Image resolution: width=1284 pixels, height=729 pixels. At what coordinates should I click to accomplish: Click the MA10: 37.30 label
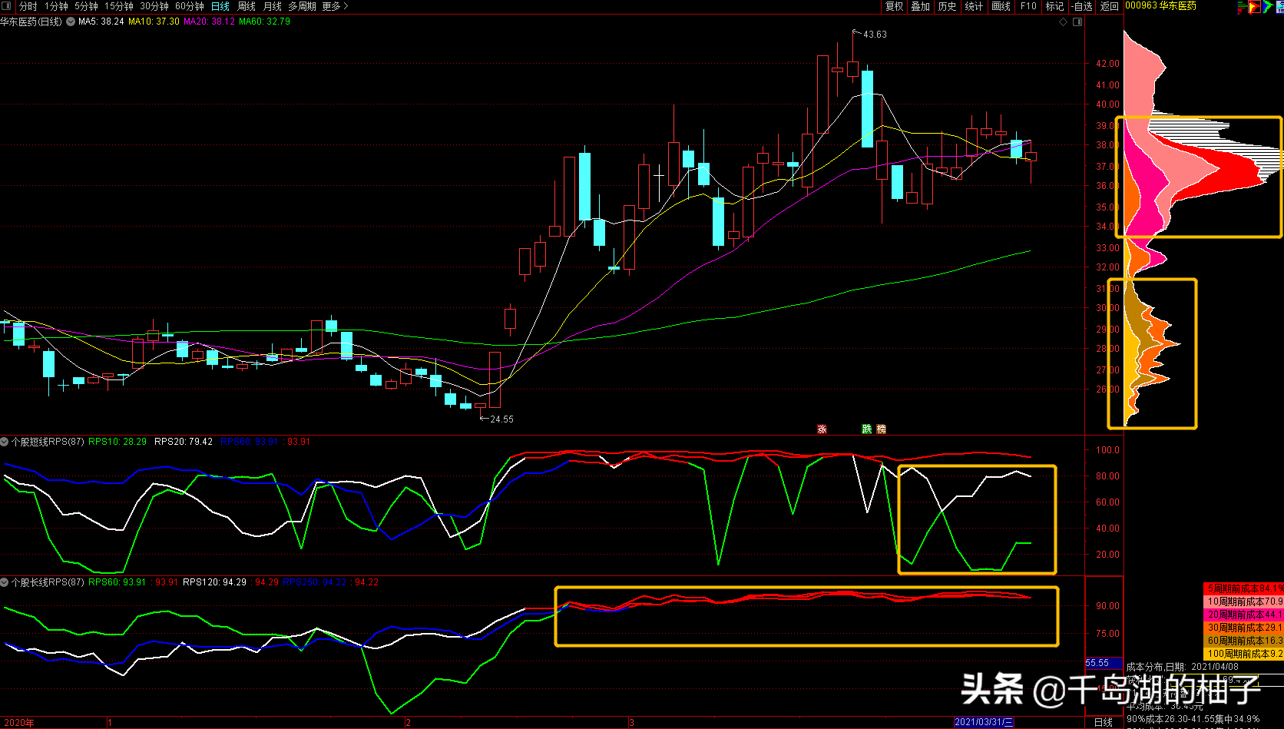(x=154, y=22)
